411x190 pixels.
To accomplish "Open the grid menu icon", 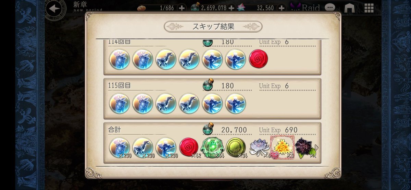I will pyautogui.click(x=369, y=8).
